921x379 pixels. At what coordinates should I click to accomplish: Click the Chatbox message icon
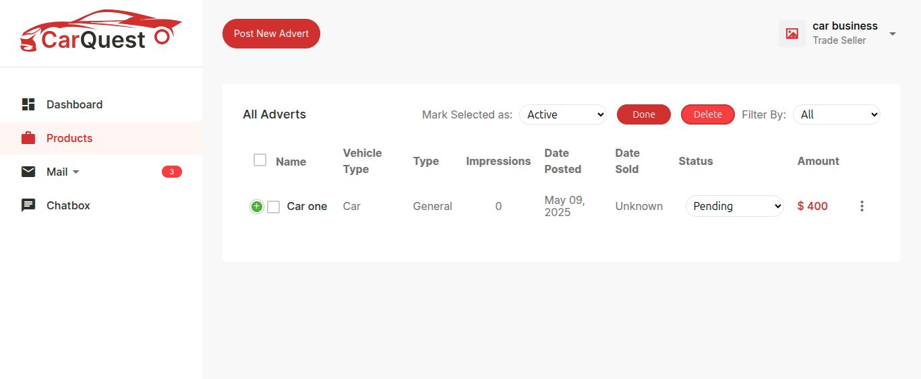point(28,205)
